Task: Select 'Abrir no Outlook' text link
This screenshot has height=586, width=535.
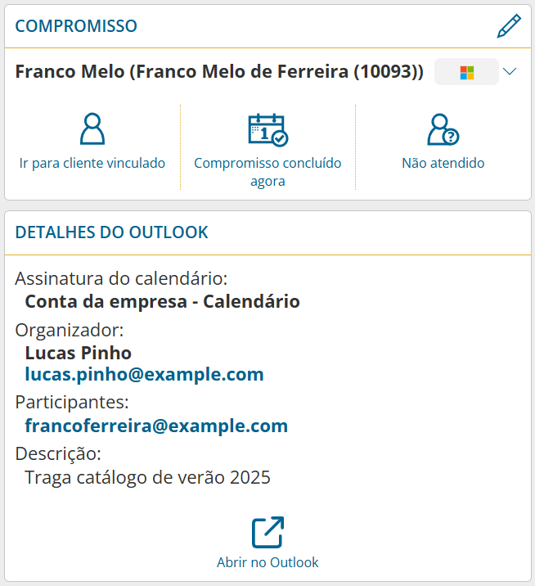Action: tap(267, 562)
